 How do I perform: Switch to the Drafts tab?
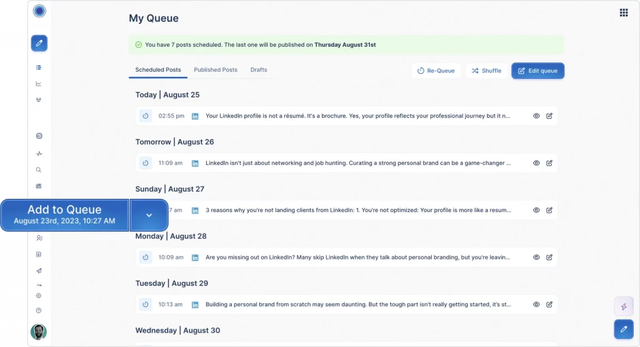pos(259,70)
